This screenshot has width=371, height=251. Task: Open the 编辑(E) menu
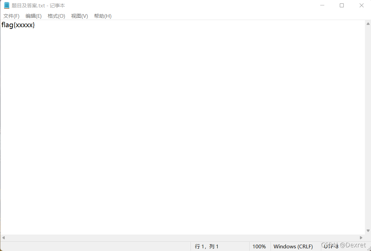(33, 16)
